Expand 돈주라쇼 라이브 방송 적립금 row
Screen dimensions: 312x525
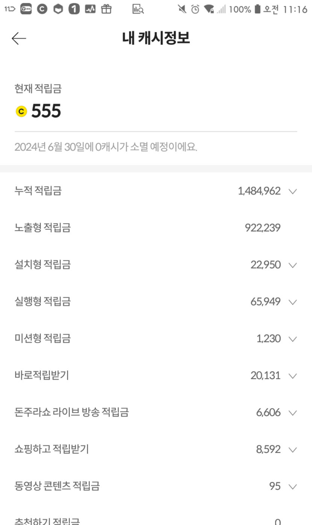(x=292, y=413)
